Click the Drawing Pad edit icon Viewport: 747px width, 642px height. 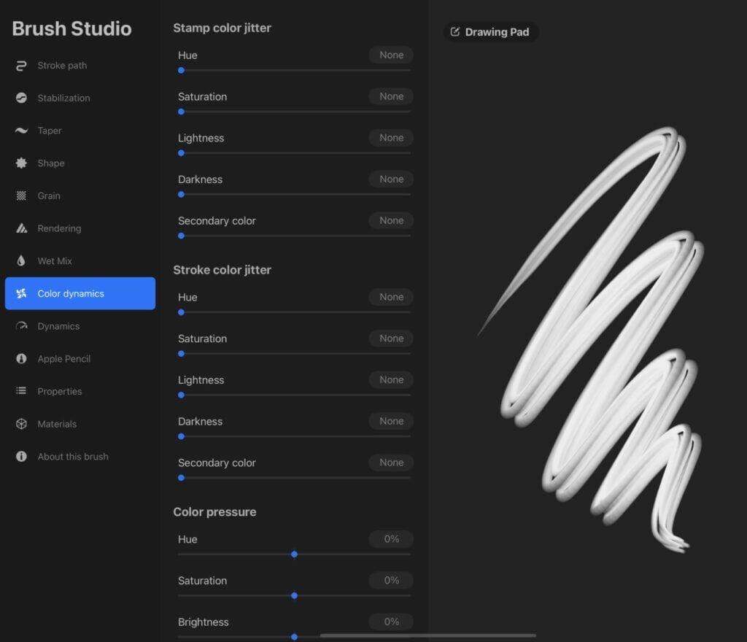pyautogui.click(x=455, y=32)
